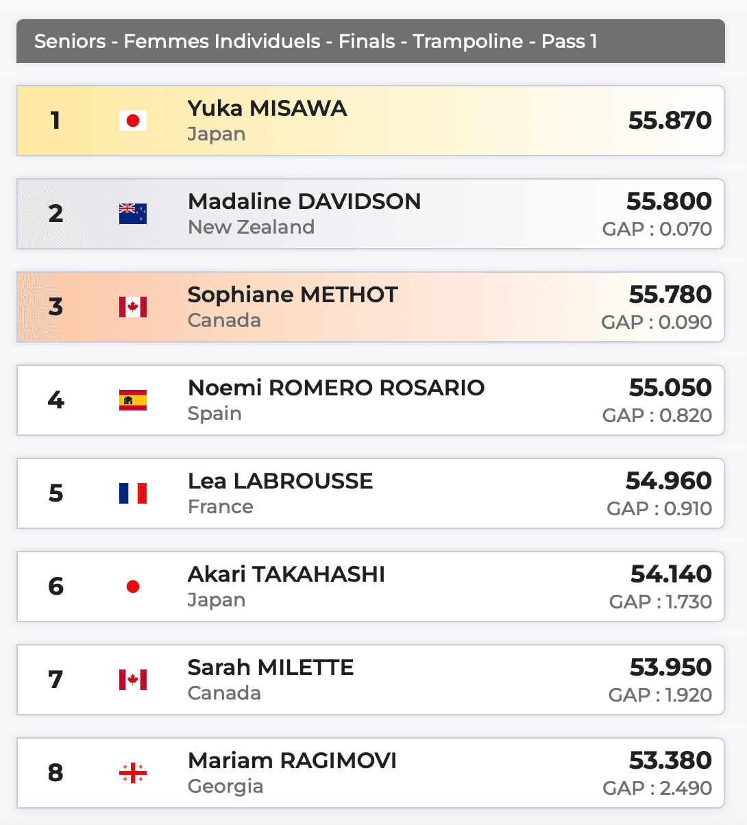747x825 pixels.
Task: Select Noemi ROMERO ROSARIO name
Action: (336, 388)
